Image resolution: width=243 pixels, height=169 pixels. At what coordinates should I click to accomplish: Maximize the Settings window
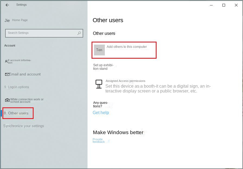pos(224,5)
